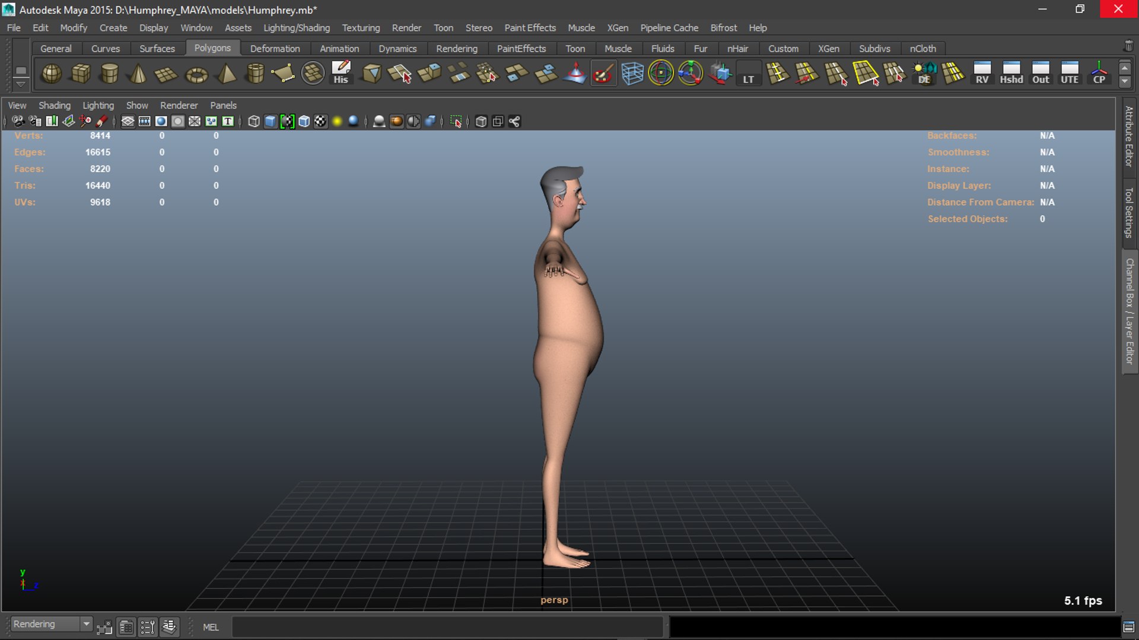Toggle textured display checker sphere icon

click(320, 122)
